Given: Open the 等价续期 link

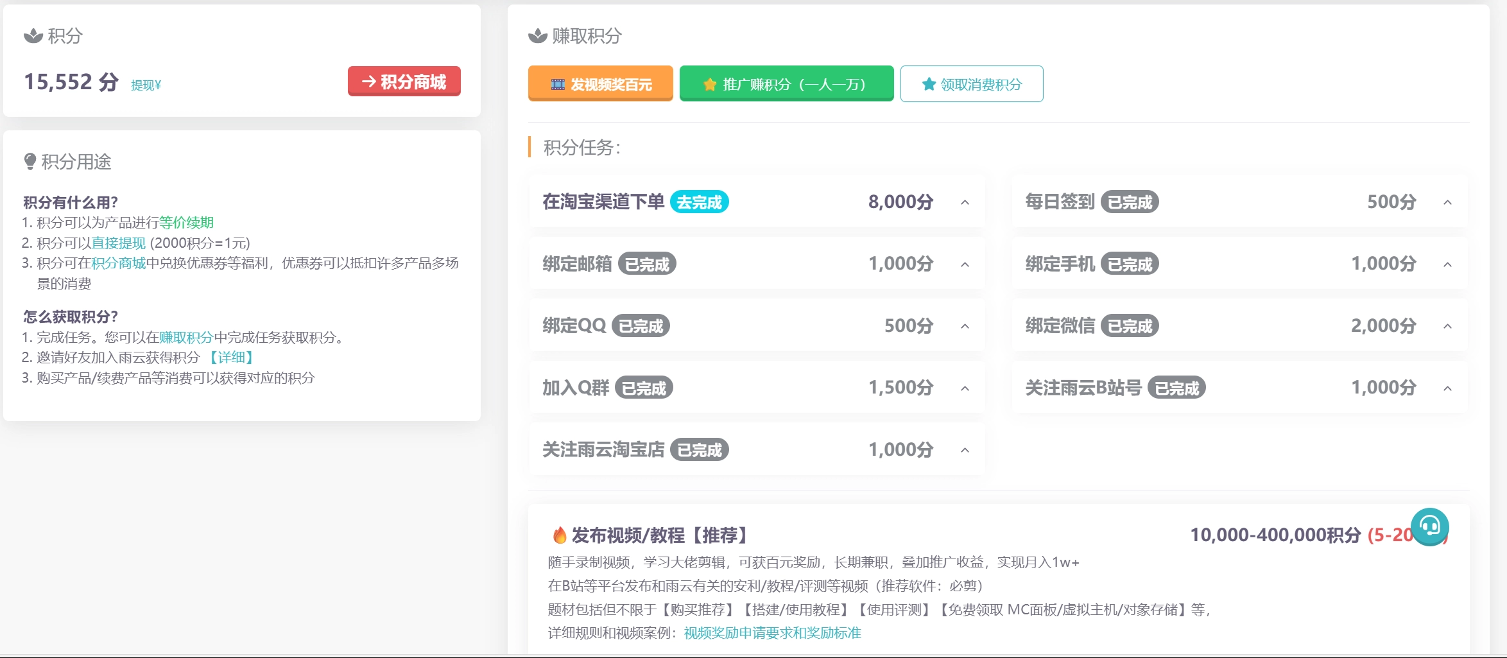Looking at the screenshot, I should [186, 223].
